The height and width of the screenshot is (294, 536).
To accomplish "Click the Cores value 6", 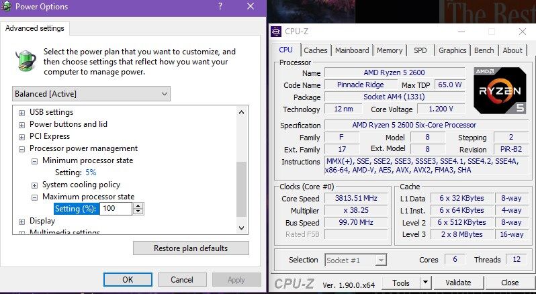I will (455, 259).
